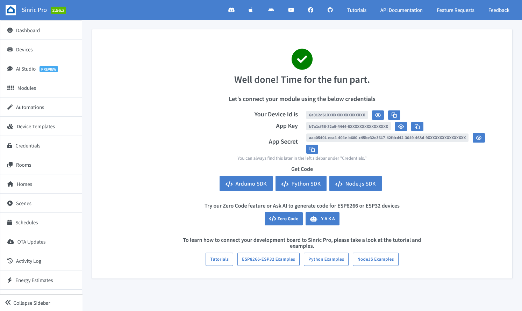Open the GitHub repository icon link
This screenshot has height=311, width=522.
(330, 10)
